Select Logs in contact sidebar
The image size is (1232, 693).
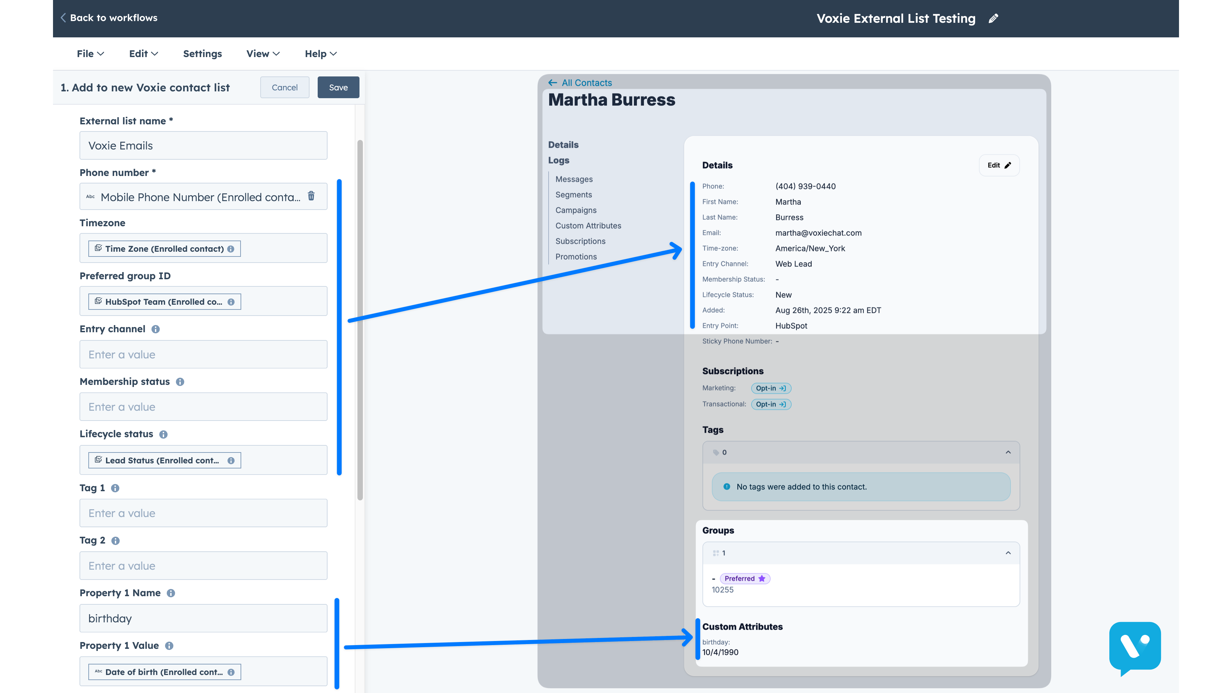point(559,160)
